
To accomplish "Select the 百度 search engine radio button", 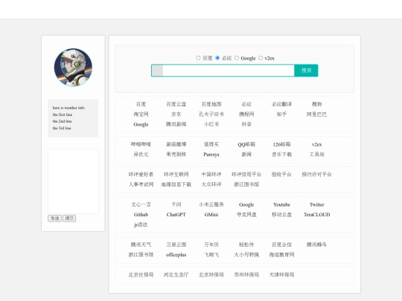I will tap(198, 58).
